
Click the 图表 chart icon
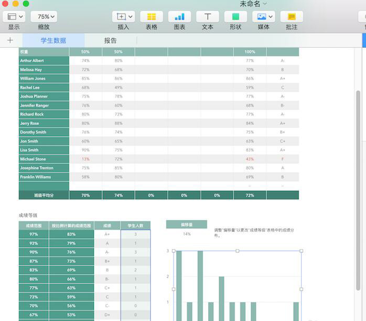[179, 17]
